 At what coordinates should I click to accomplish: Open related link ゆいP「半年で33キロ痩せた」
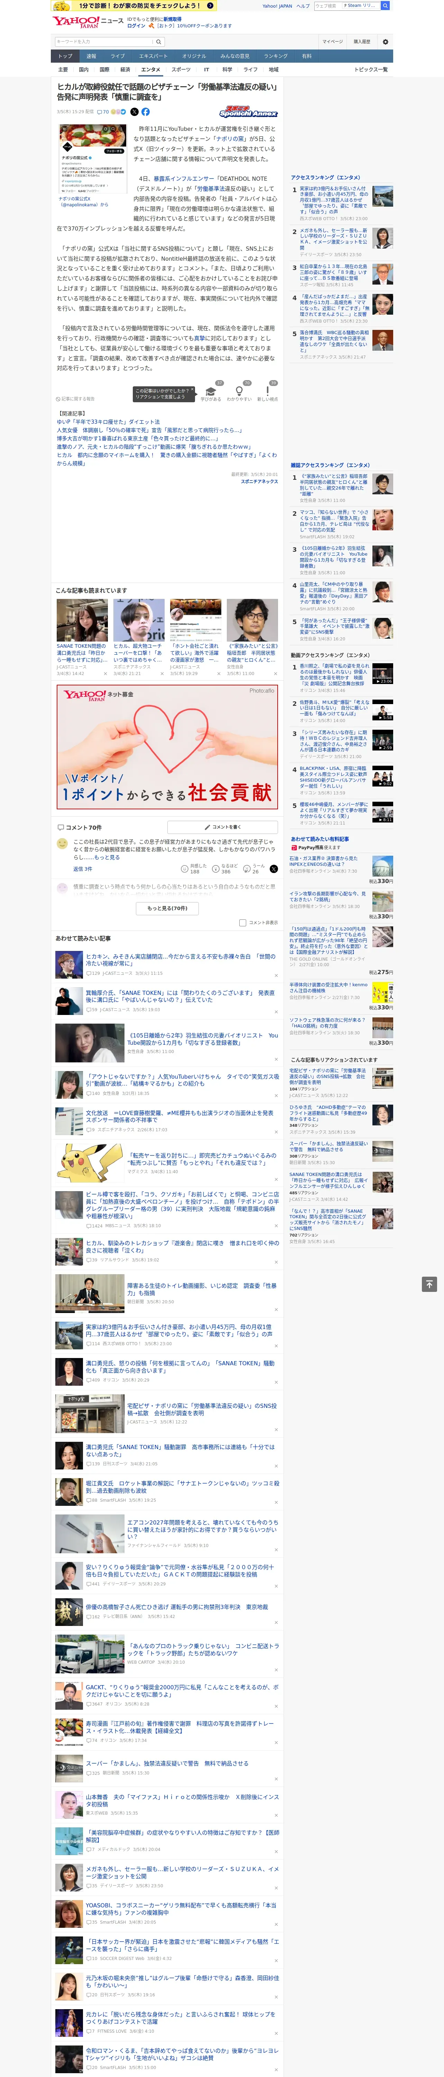point(108,422)
